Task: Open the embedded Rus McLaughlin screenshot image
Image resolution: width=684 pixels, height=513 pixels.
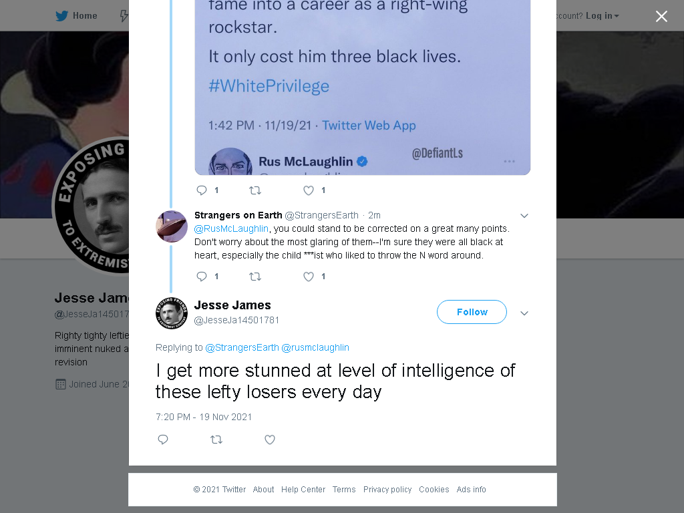Action: (x=363, y=88)
